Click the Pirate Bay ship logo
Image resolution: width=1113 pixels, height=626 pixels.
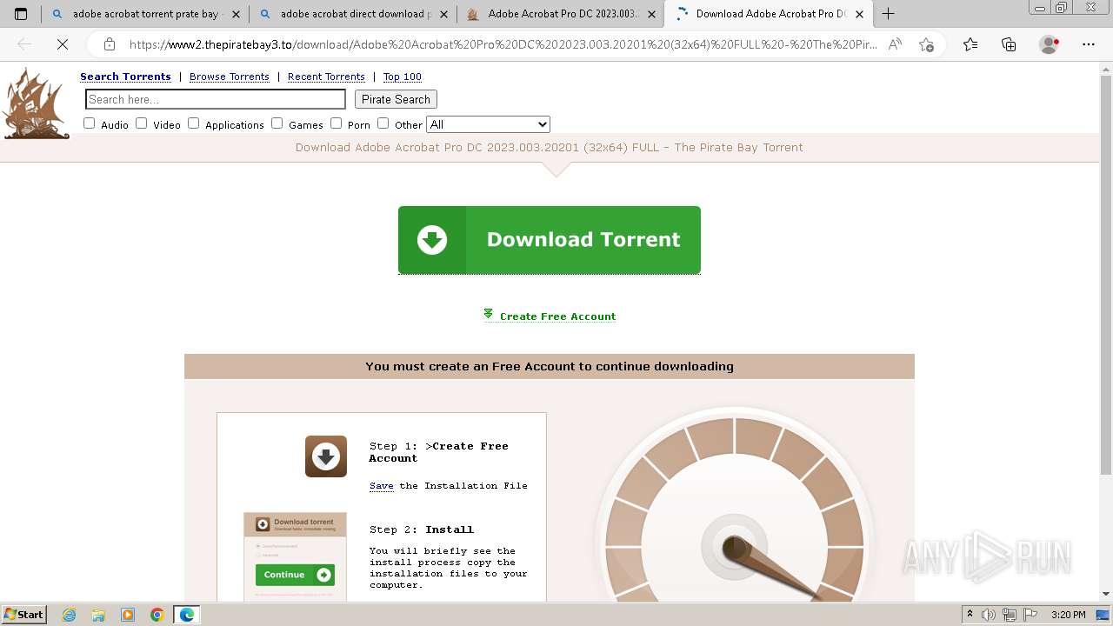click(36, 103)
